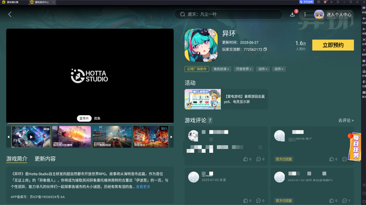Toggle fullscreen from sidebar
The height and width of the screenshot is (205, 366).
click(x=364, y=42)
